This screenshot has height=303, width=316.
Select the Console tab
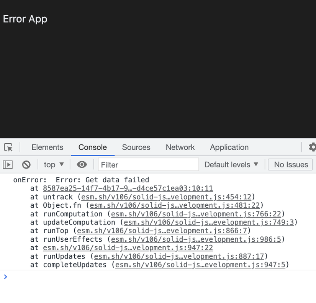[93, 147]
